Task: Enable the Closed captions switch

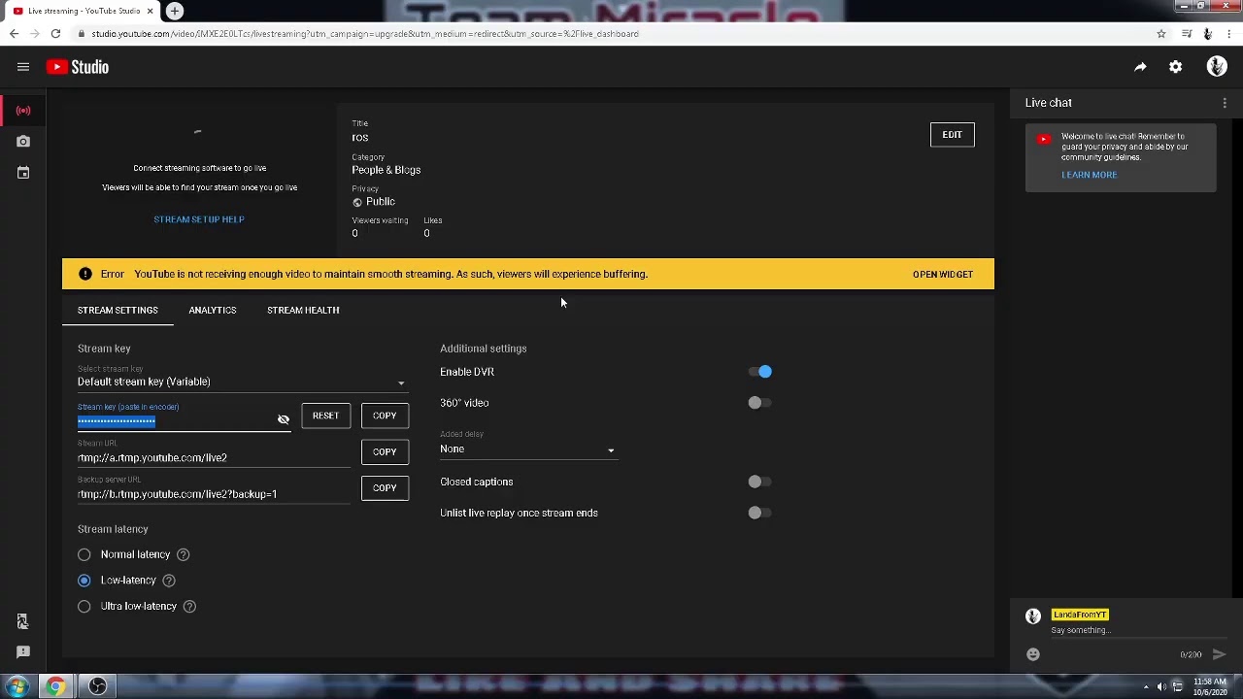Action: click(x=760, y=482)
